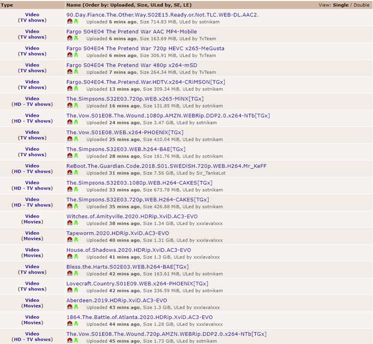Click magnet icon for Bless.the.Harts row

point(70,273)
